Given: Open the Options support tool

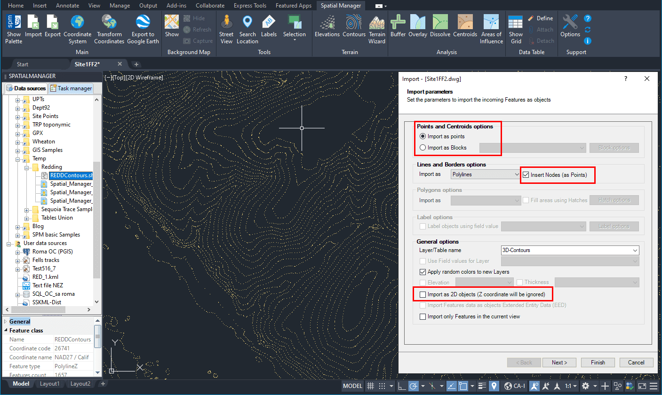Looking at the screenshot, I should click(570, 26).
